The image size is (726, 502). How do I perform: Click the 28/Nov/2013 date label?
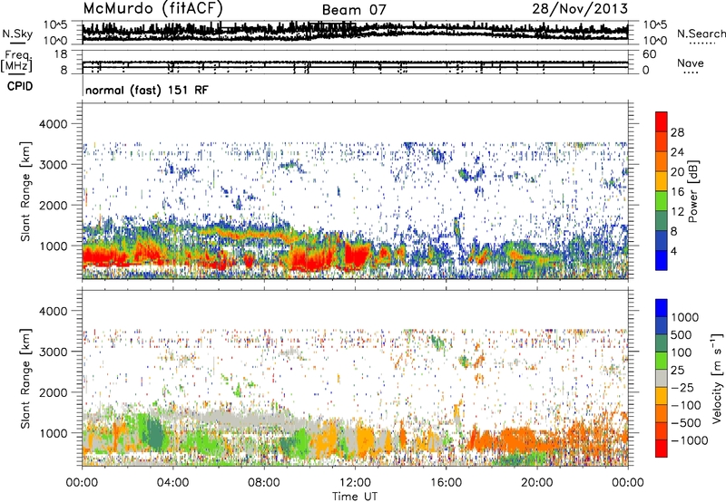click(x=580, y=9)
